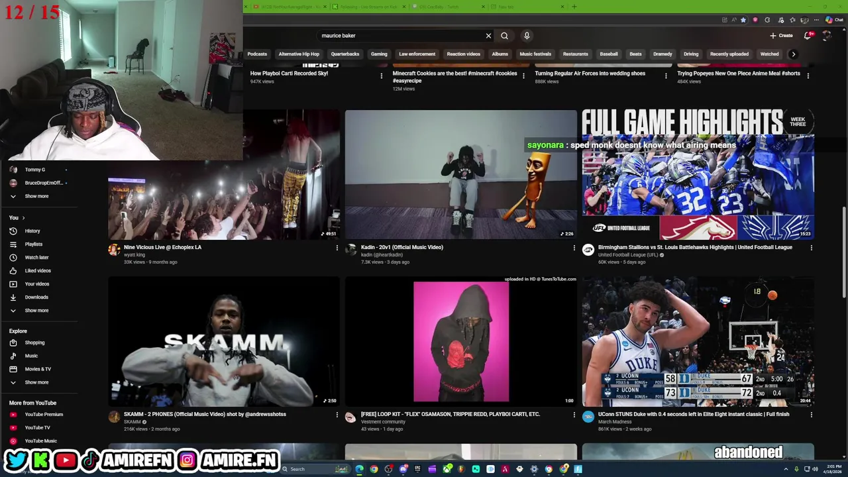Open Liked videos in the sidebar
Image resolution: width=848 pixels, height=477 pixels.
[37, 271]
